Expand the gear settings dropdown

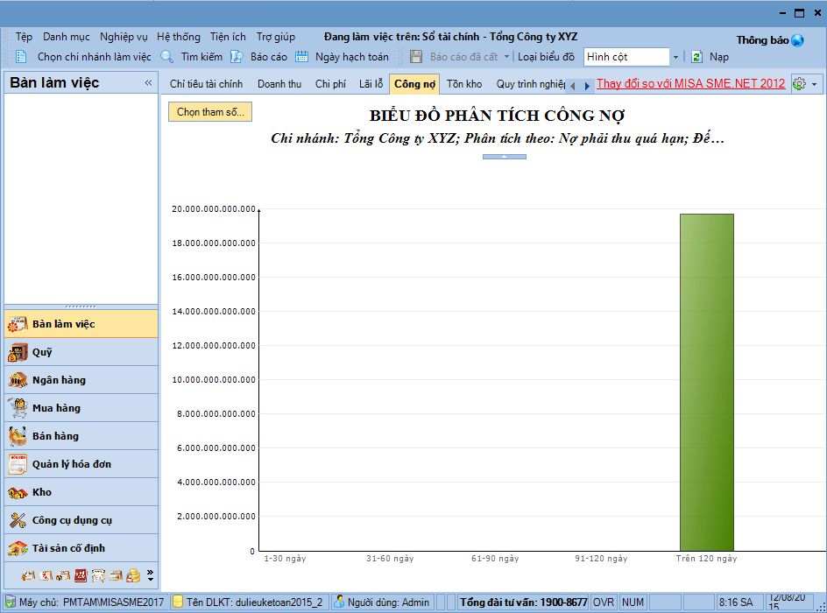pos(816,84)
